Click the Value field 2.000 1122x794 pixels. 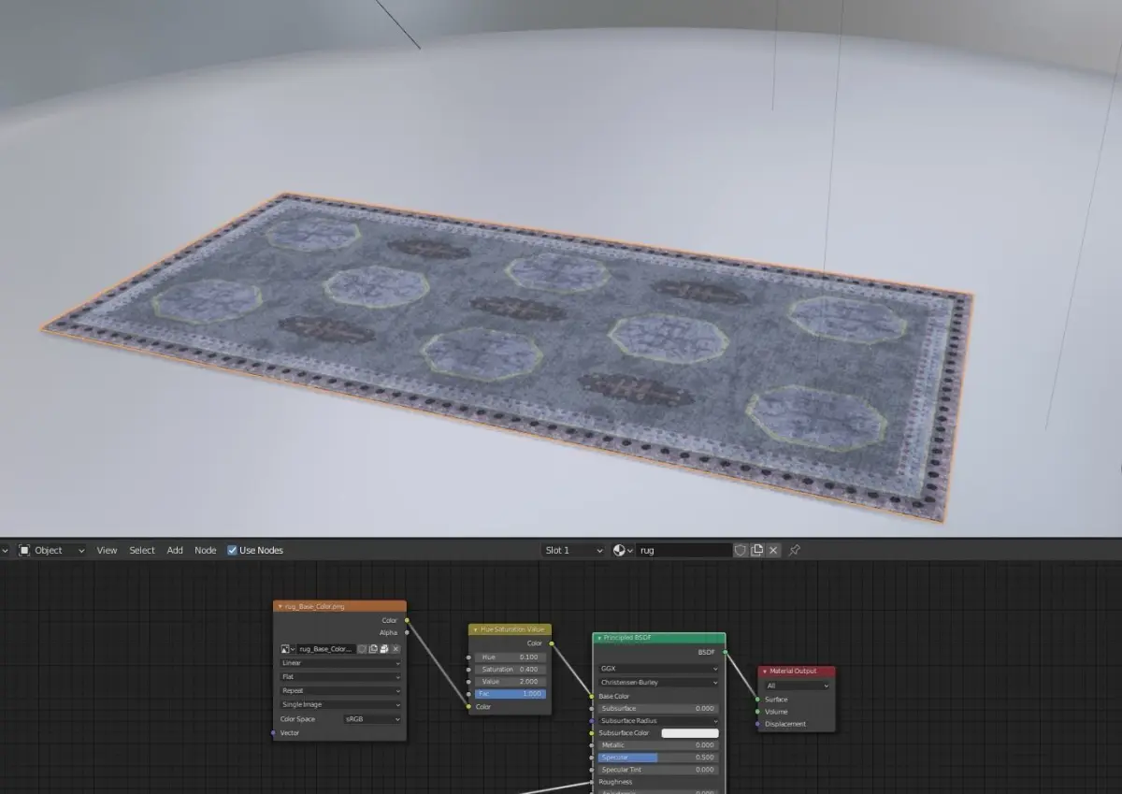(511, 682)
